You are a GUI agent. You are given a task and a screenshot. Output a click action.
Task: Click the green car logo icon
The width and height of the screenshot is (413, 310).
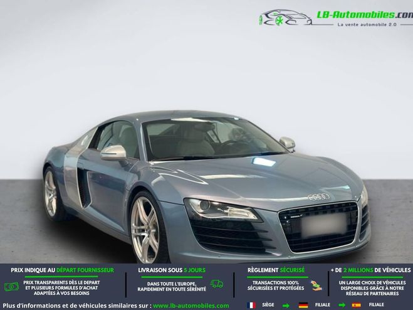286,18
